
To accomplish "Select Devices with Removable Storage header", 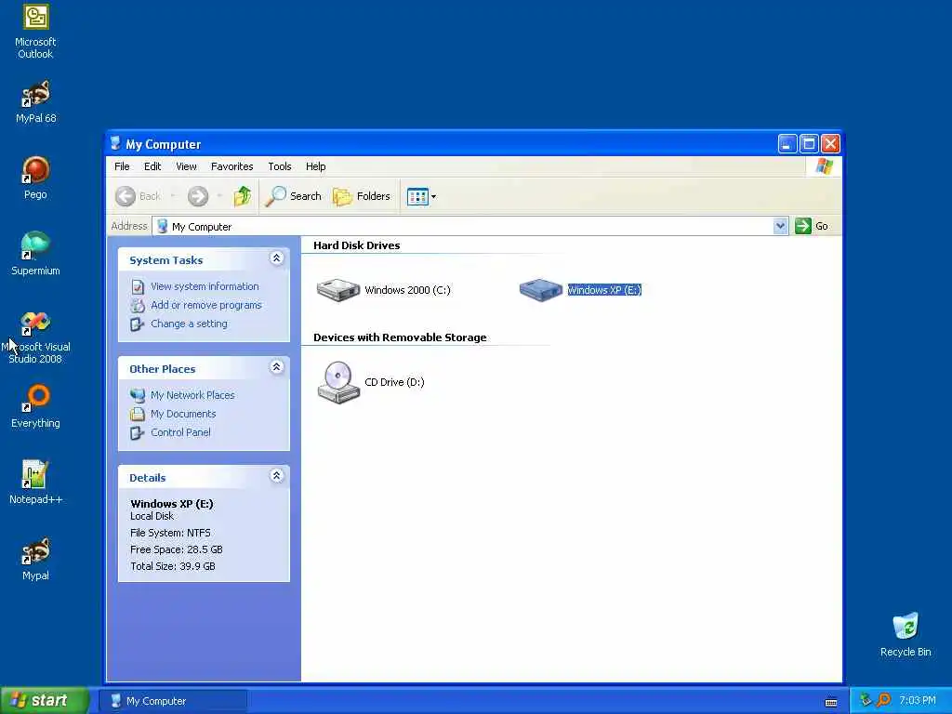I will click(400, 337).
